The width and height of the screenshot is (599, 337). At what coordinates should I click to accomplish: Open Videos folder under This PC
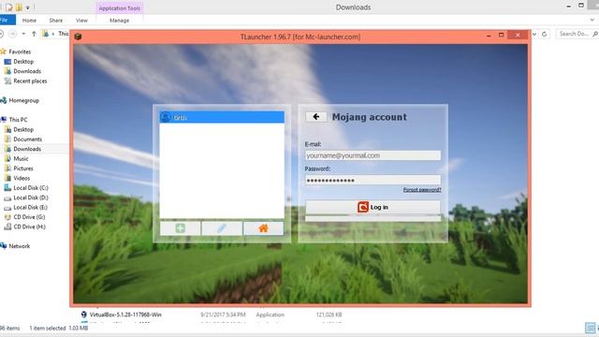point(22,178)
